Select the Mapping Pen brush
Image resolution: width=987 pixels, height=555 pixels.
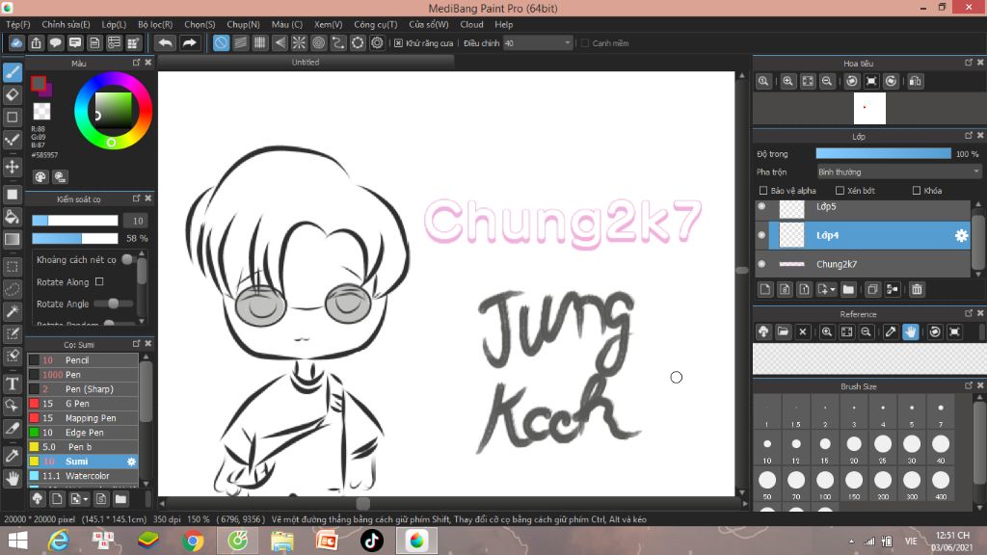click(83, 418)
